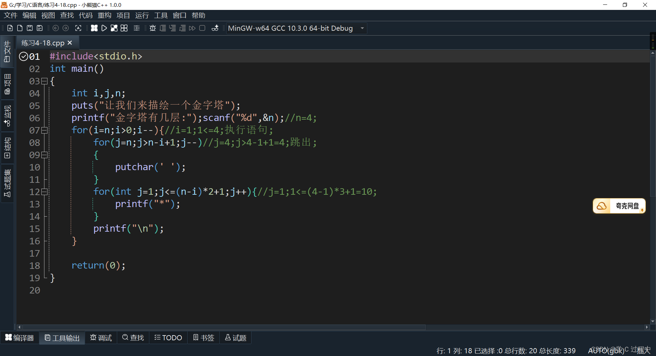Click the horizontal scrollbar right arrow
Screen dimensions: 656x356
pyautogui.click(x=646, y=327)
